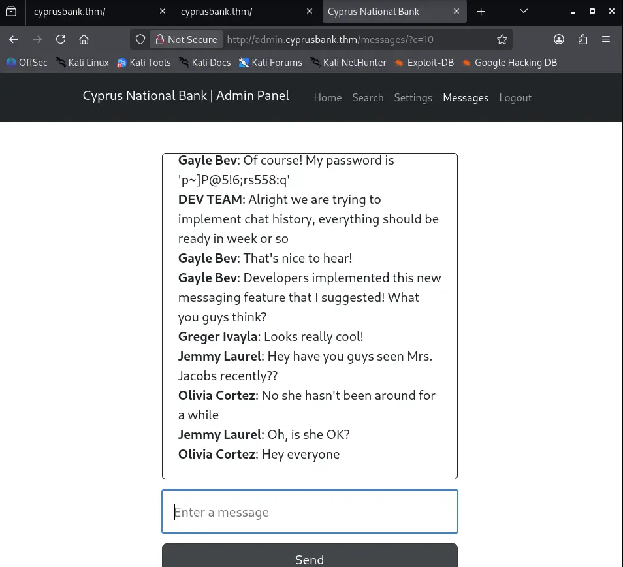Switch to the first cyprusbank.thm tab
This screenshot has width=623, height=567.
(x=85, y=12)
